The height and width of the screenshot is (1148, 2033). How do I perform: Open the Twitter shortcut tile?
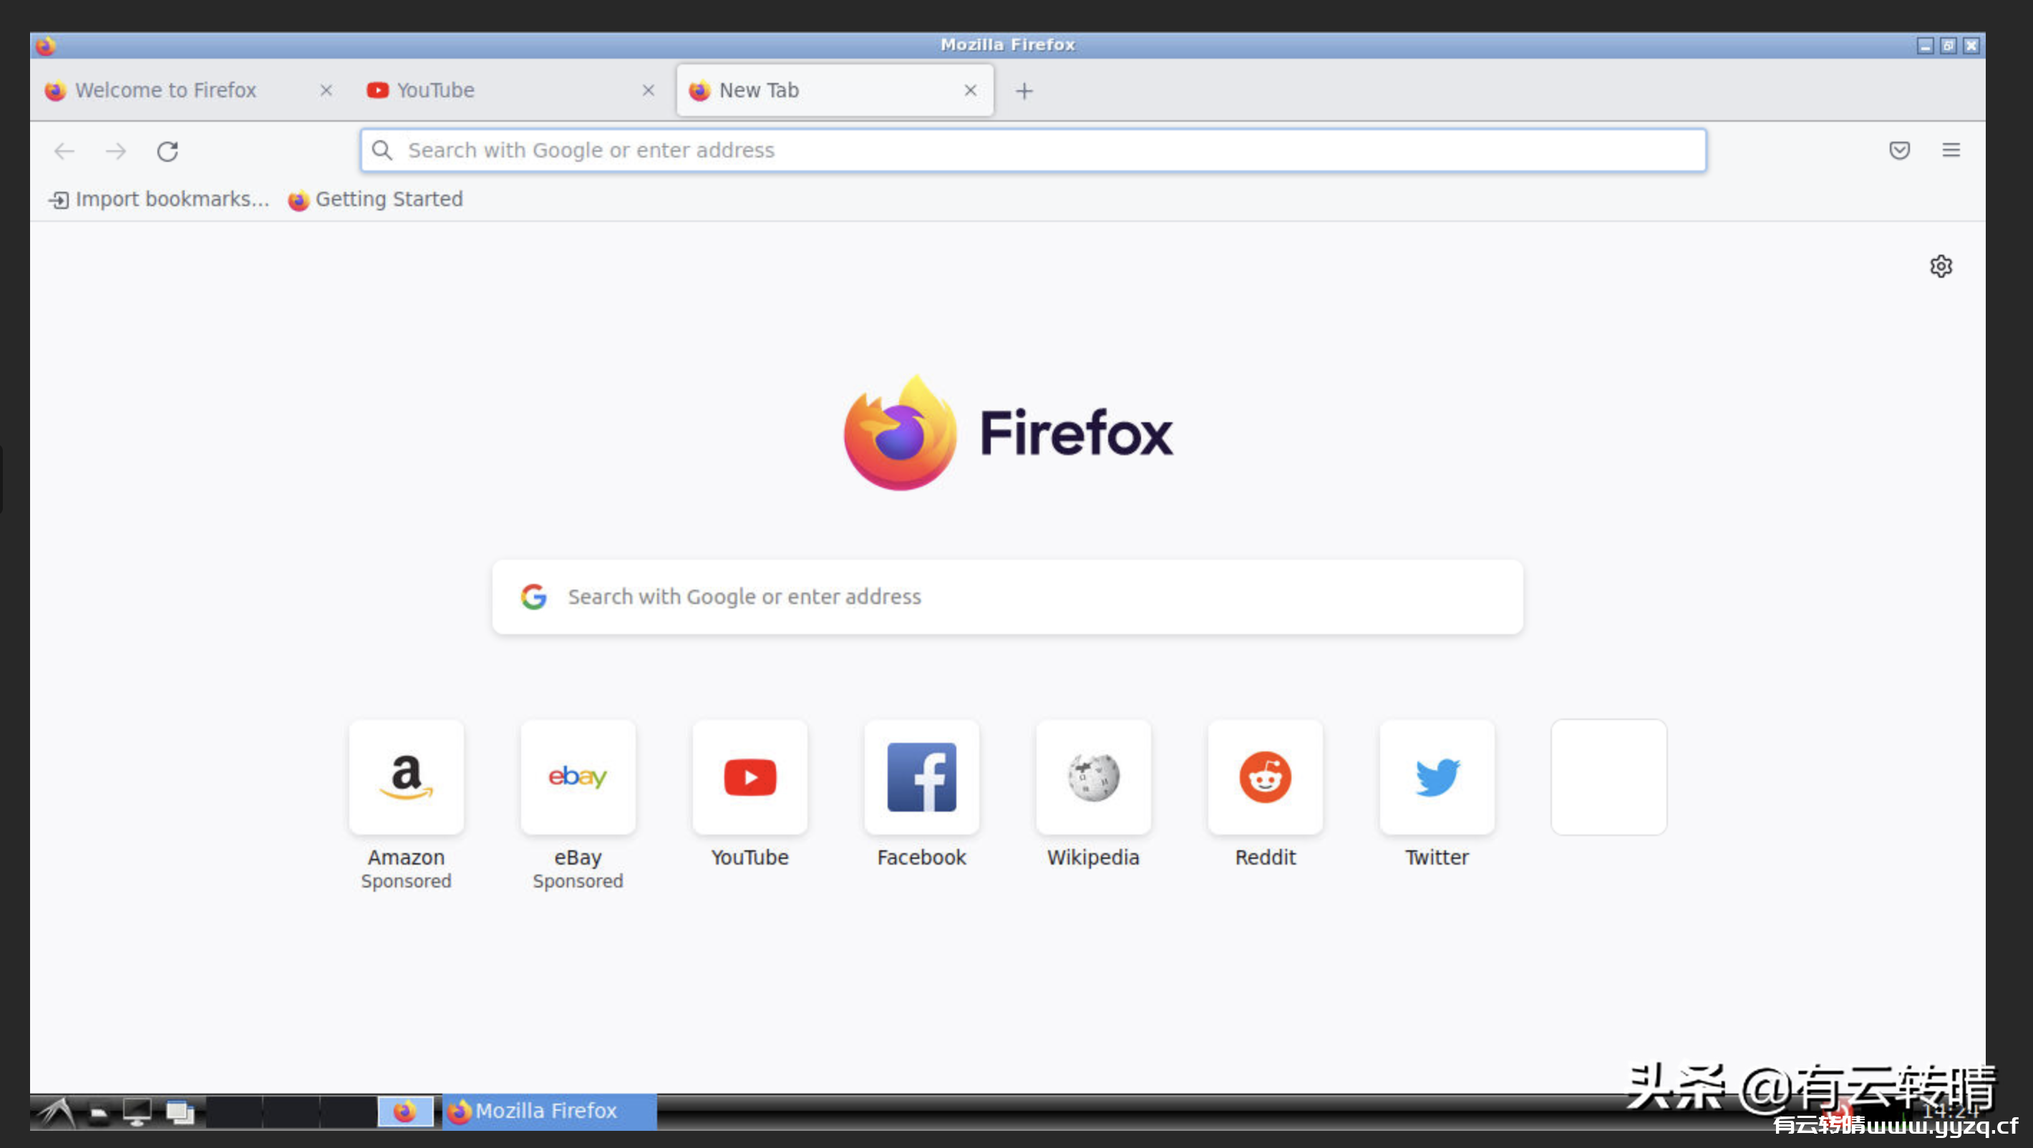tap(1435, 777)
